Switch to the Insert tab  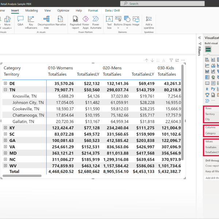pos(15,11)
